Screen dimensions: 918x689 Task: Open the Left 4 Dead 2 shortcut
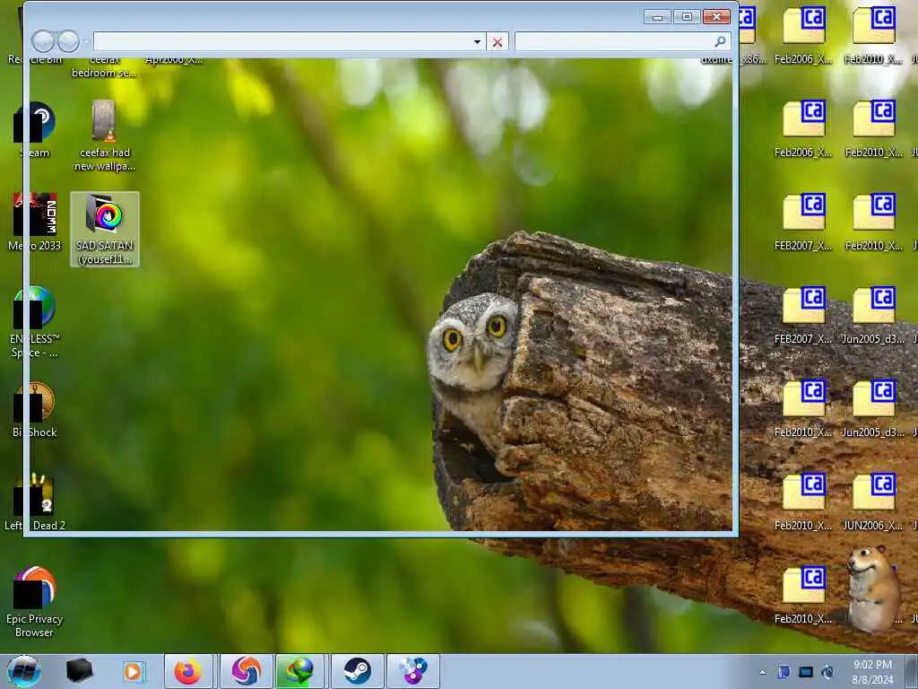(x=35, y=502)
